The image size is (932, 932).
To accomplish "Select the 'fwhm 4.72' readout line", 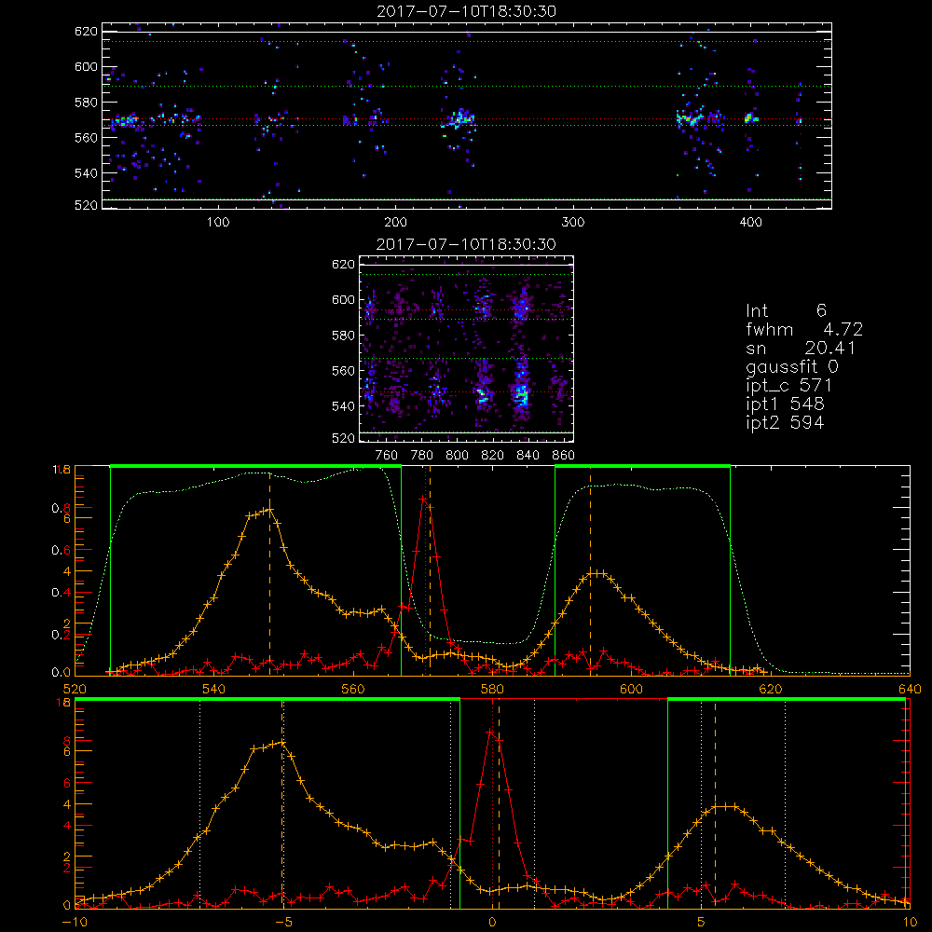I will point(804,329).
